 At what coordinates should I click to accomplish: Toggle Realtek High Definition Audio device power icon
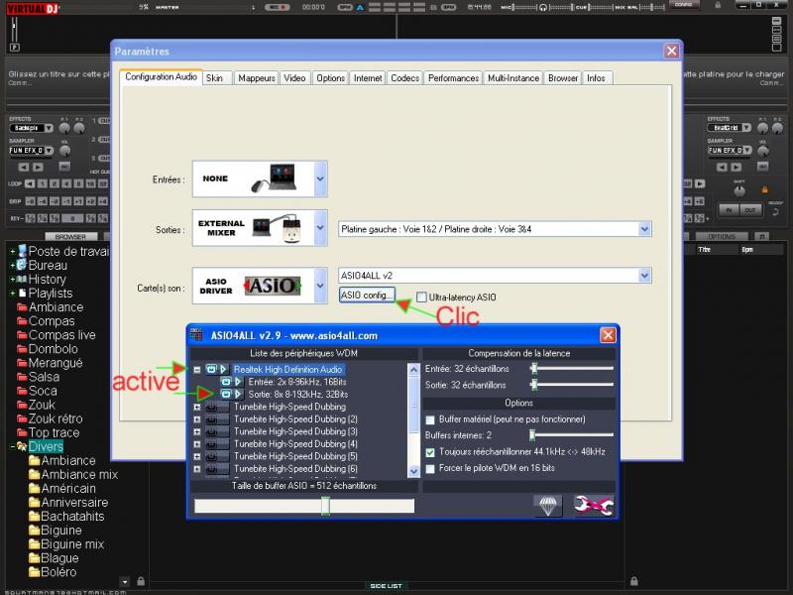(x=212, y=369)
